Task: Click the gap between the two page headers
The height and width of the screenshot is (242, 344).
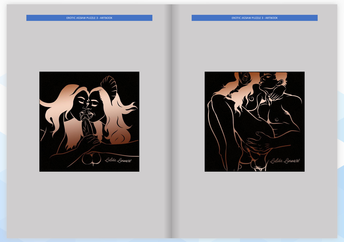Action: 172,18
